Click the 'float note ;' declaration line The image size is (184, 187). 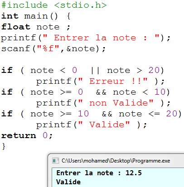[36, 27]
